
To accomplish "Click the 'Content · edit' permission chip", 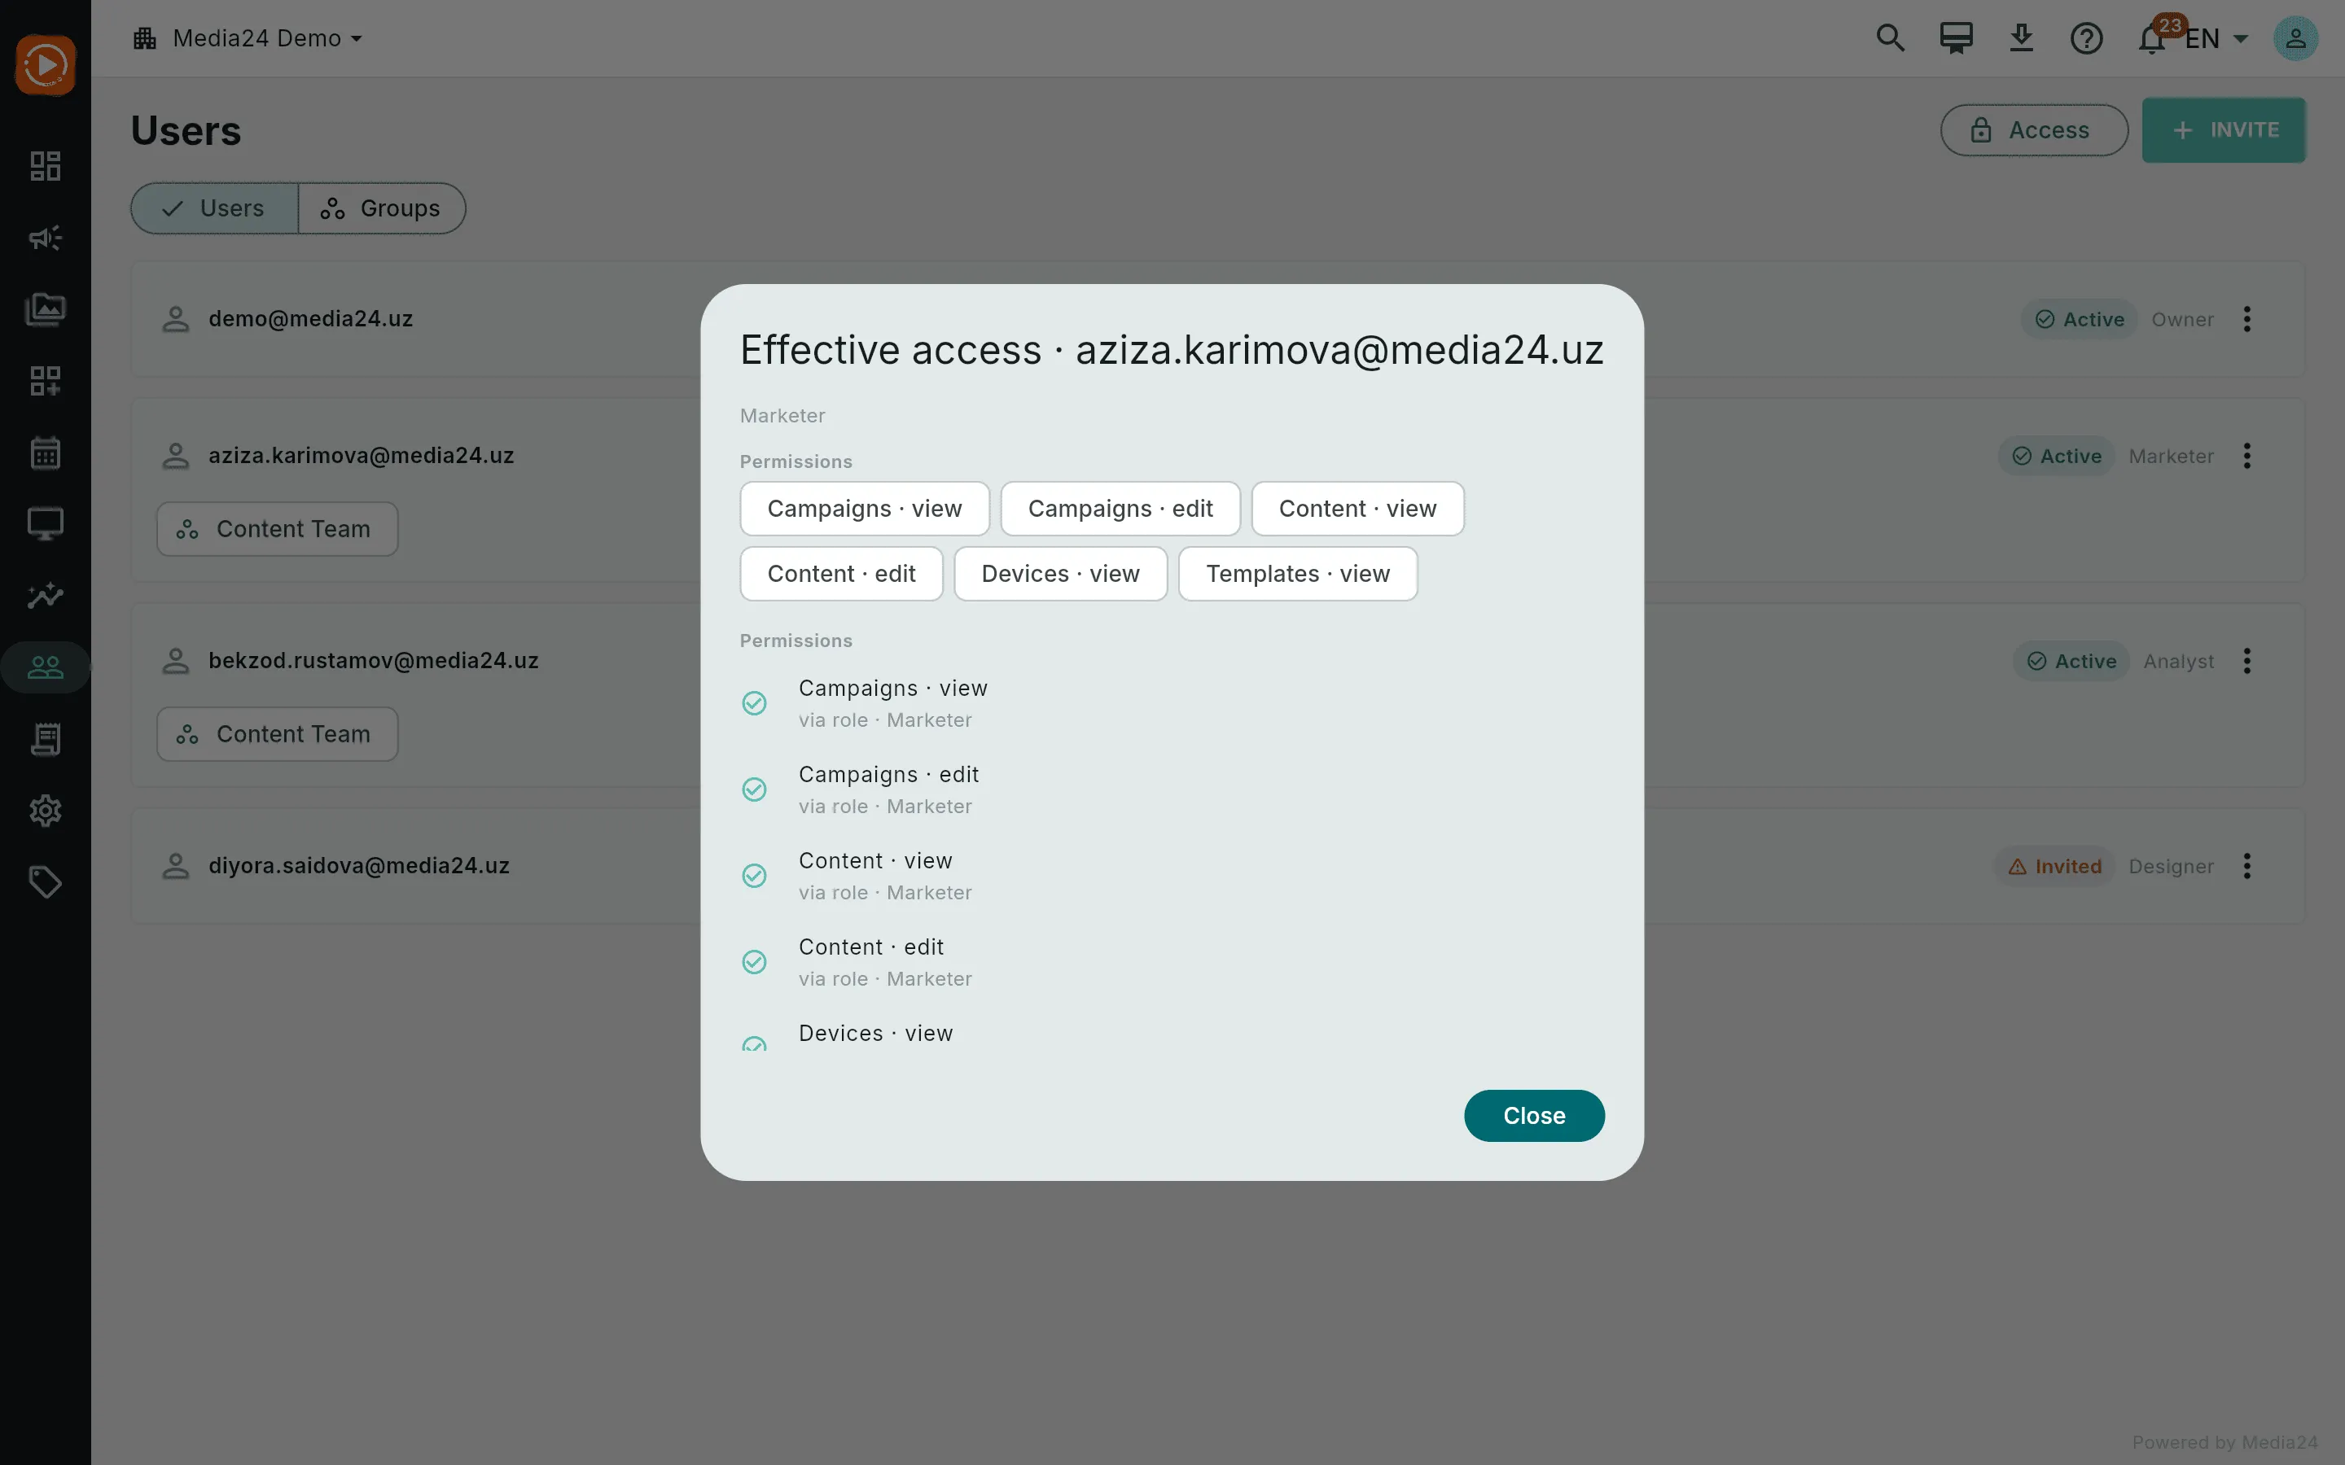I will [x=841, y=574].
